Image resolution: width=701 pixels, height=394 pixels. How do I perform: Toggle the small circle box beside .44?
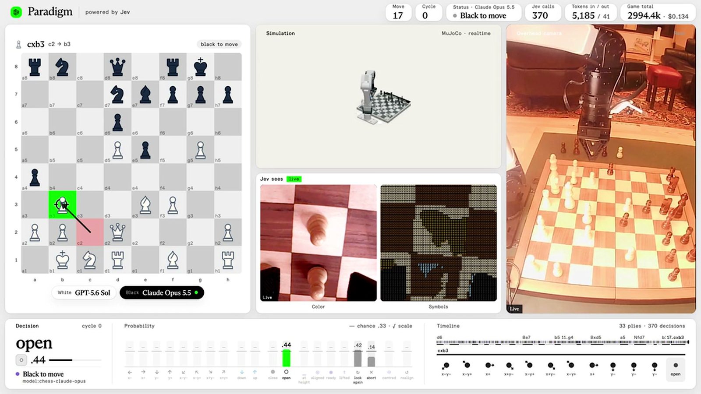pyautogui.click(x=21, y=360)
